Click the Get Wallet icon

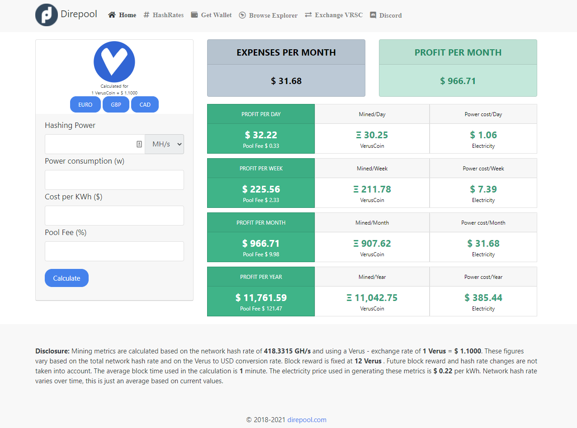(x=194, y=15)
